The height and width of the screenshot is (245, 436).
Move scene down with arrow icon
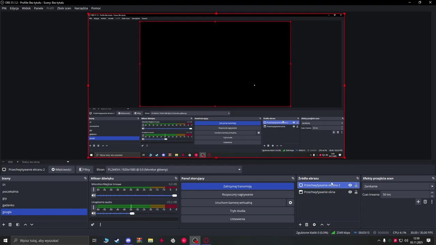pyautogui.click(x=32, y=225)
